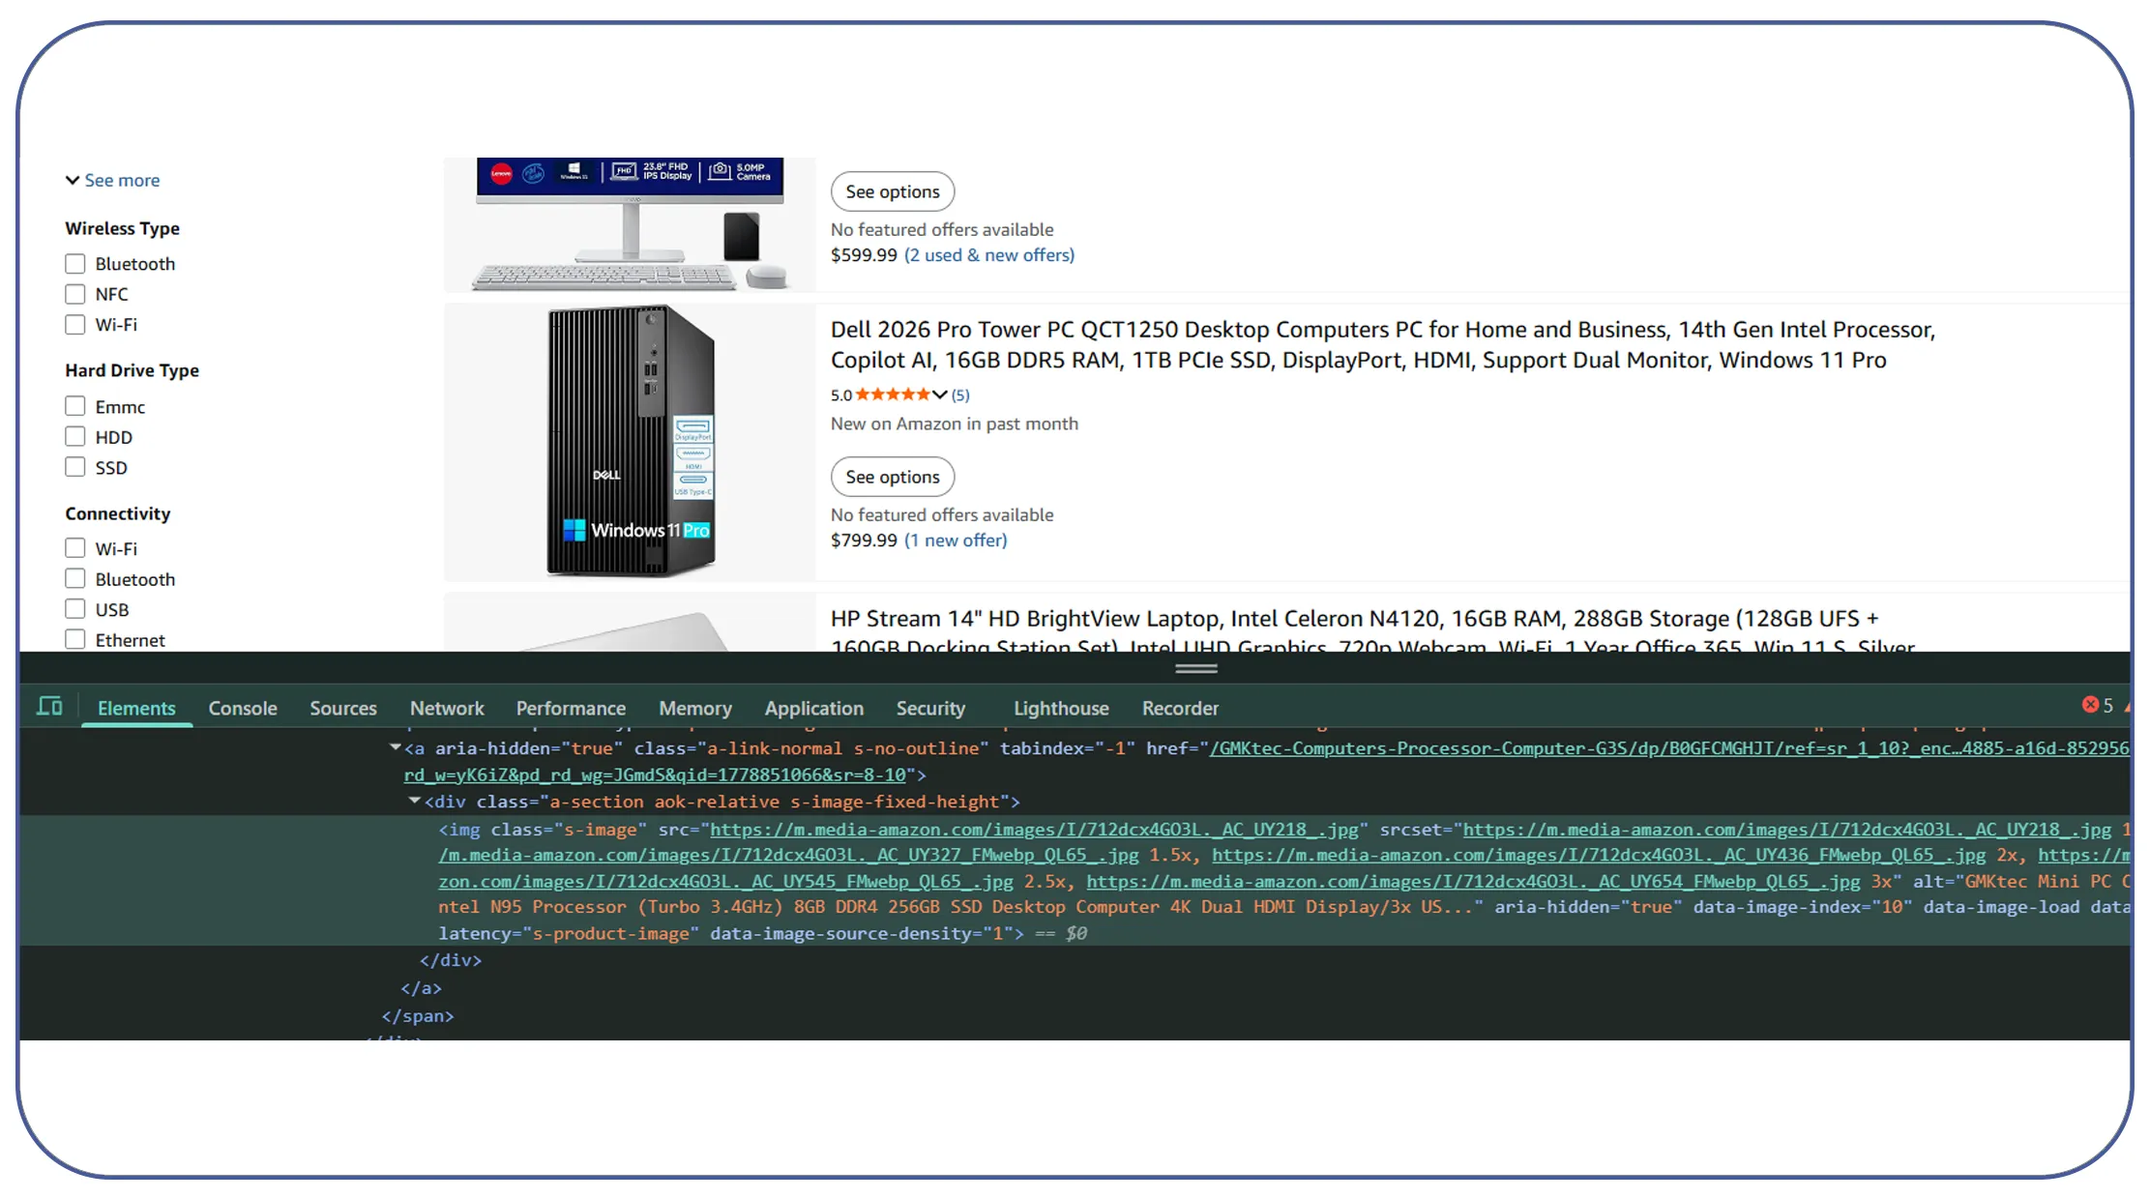Select the closing </span> tag line

[x=418, y=1016]
